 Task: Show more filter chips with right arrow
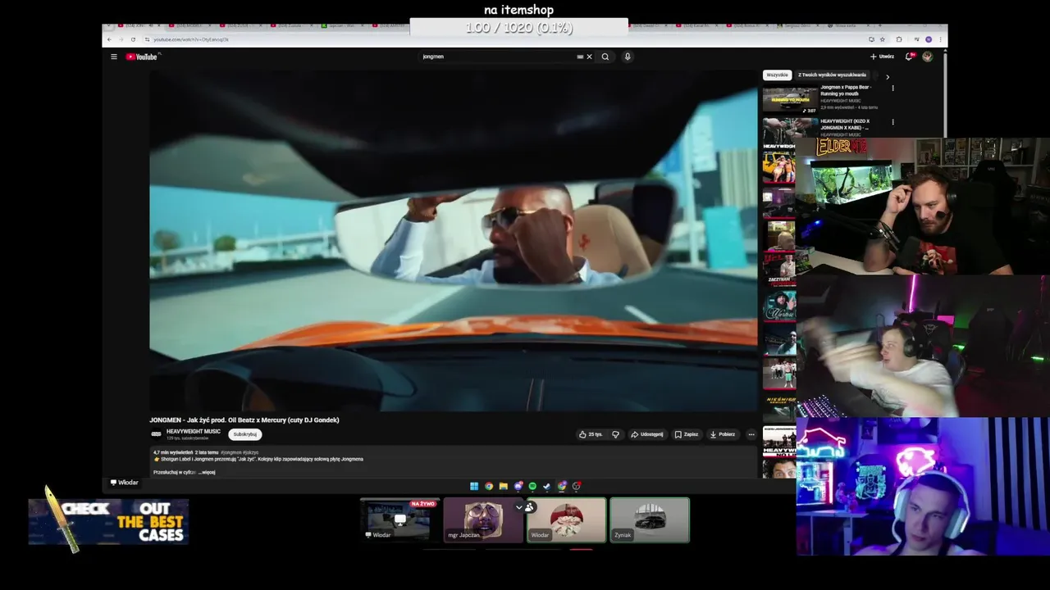tap(887, 76)
